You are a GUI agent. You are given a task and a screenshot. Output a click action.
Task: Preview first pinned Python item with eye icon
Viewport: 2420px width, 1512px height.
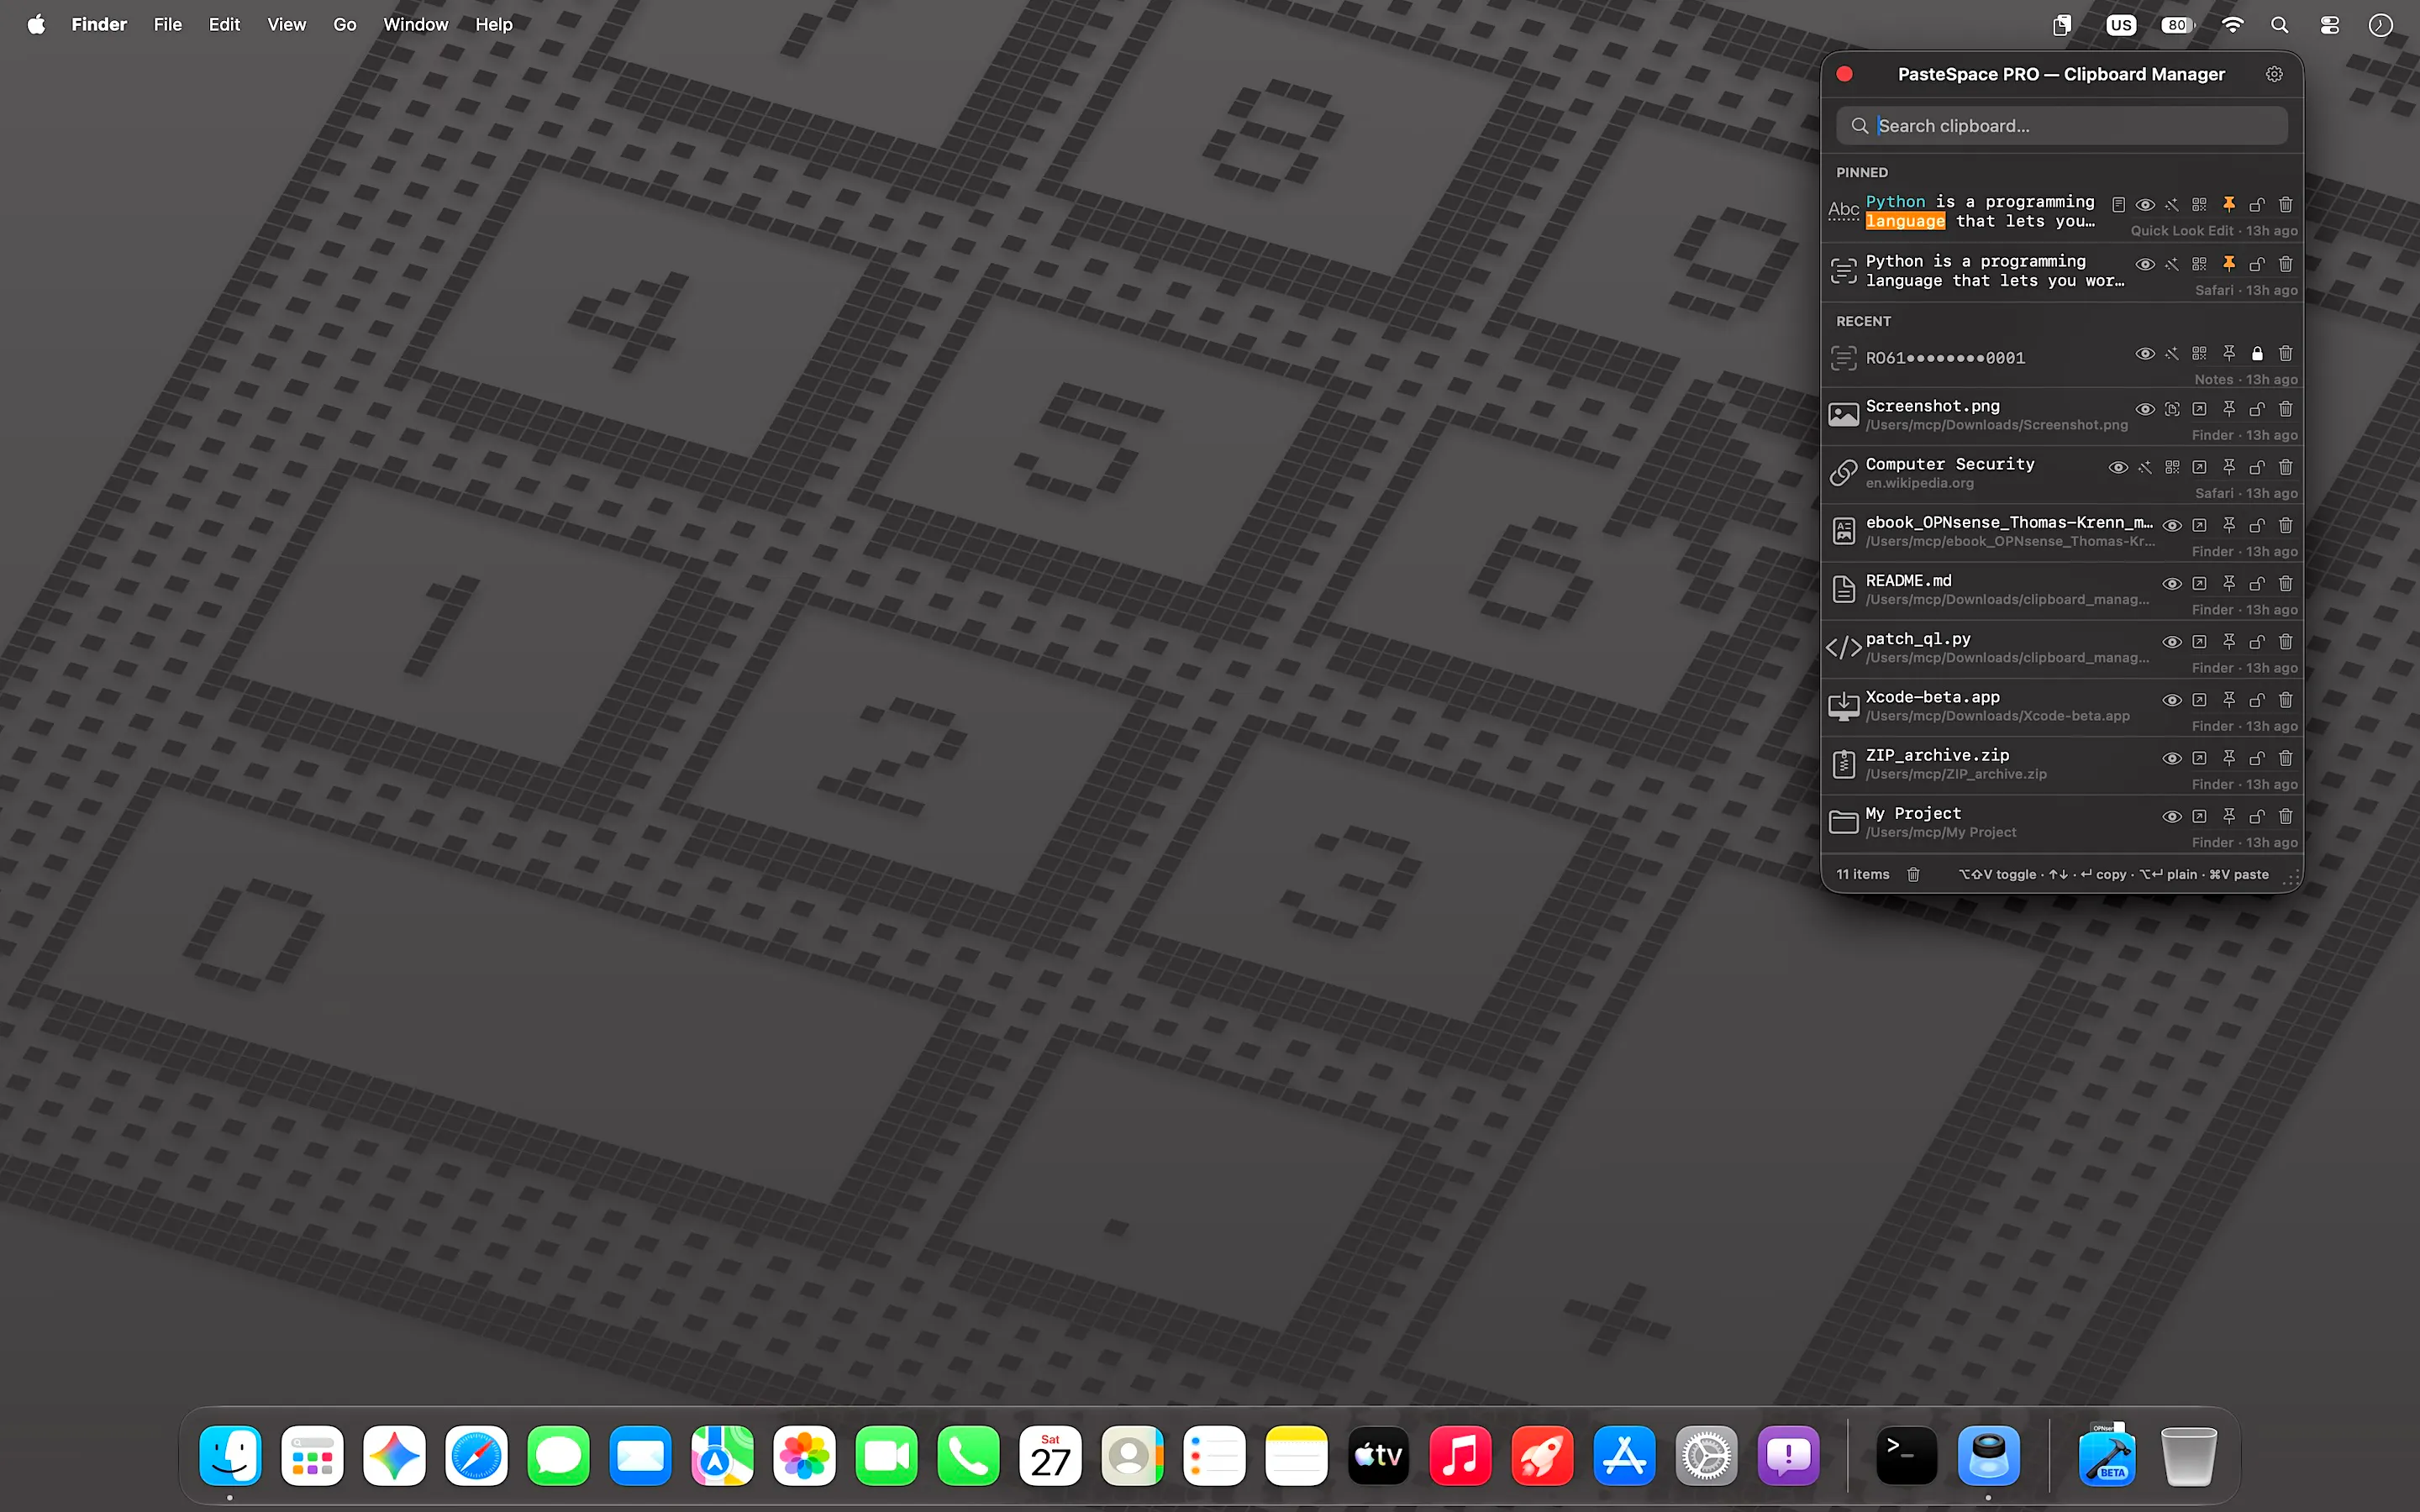(2145, 205)
